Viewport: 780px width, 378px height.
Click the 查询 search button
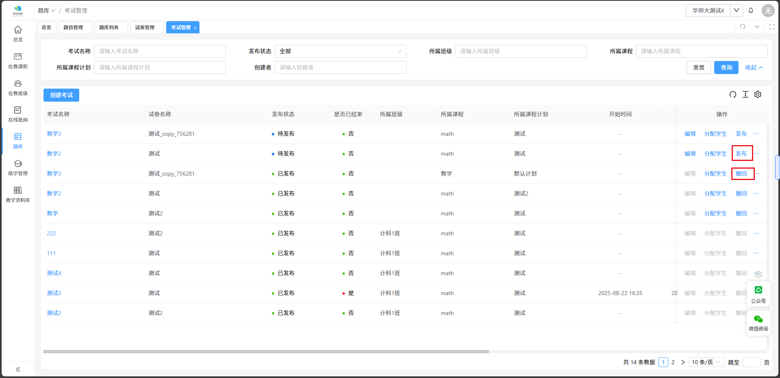coord(726,67)
